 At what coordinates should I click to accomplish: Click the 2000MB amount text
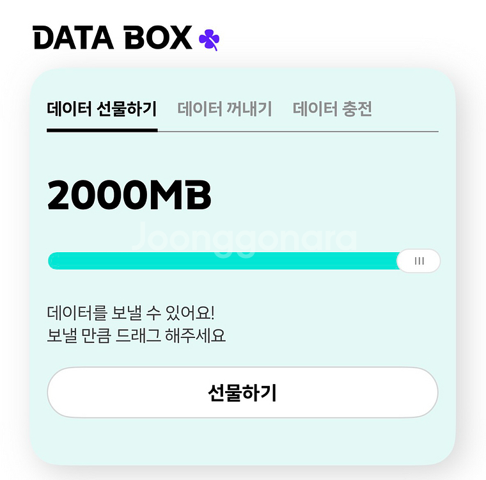129,195
